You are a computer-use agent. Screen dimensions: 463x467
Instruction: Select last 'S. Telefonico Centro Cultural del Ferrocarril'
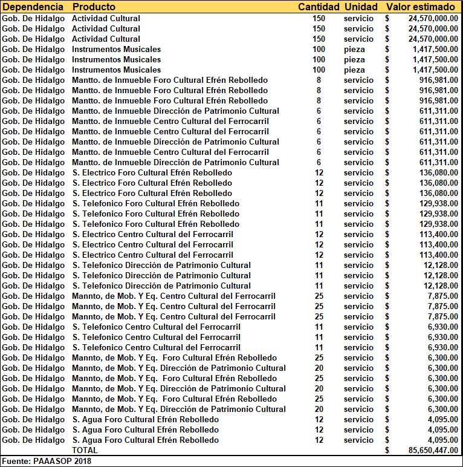(156, 347)
